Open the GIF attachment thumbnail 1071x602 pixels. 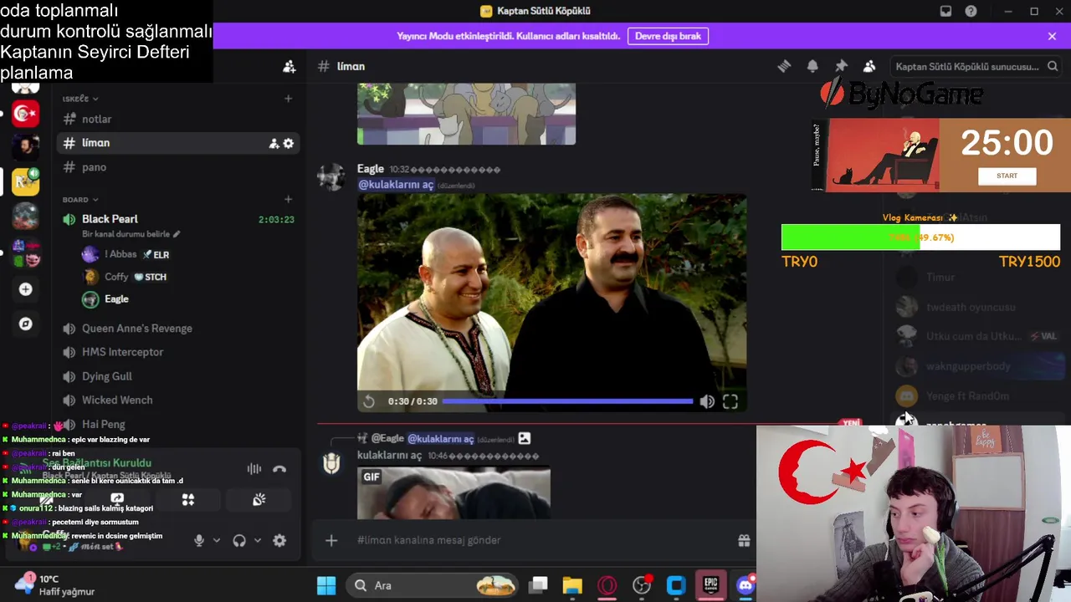coord(454,493)
